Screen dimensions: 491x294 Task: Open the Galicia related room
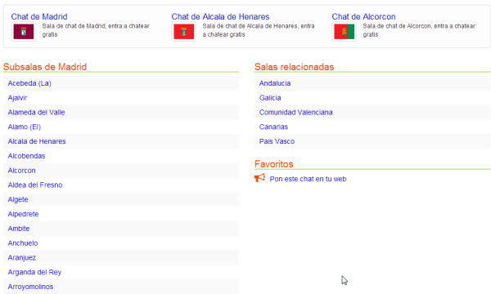click(270, 98)
